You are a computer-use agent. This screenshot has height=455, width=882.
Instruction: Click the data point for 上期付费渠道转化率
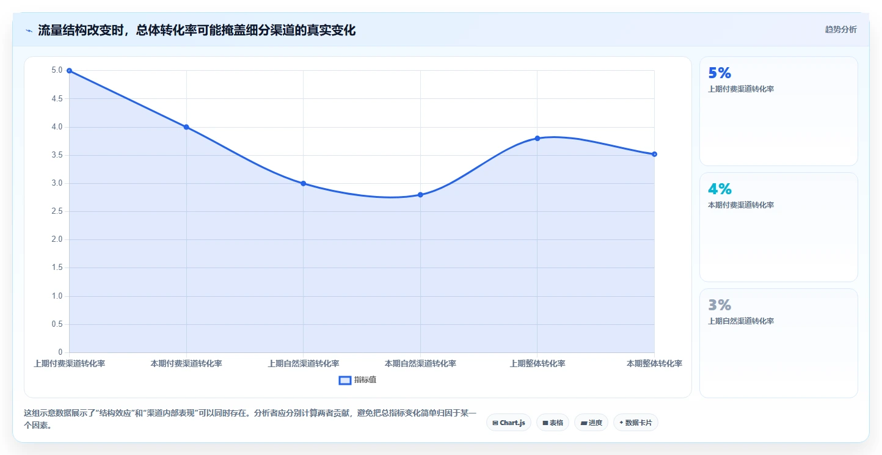coord(69,71)
